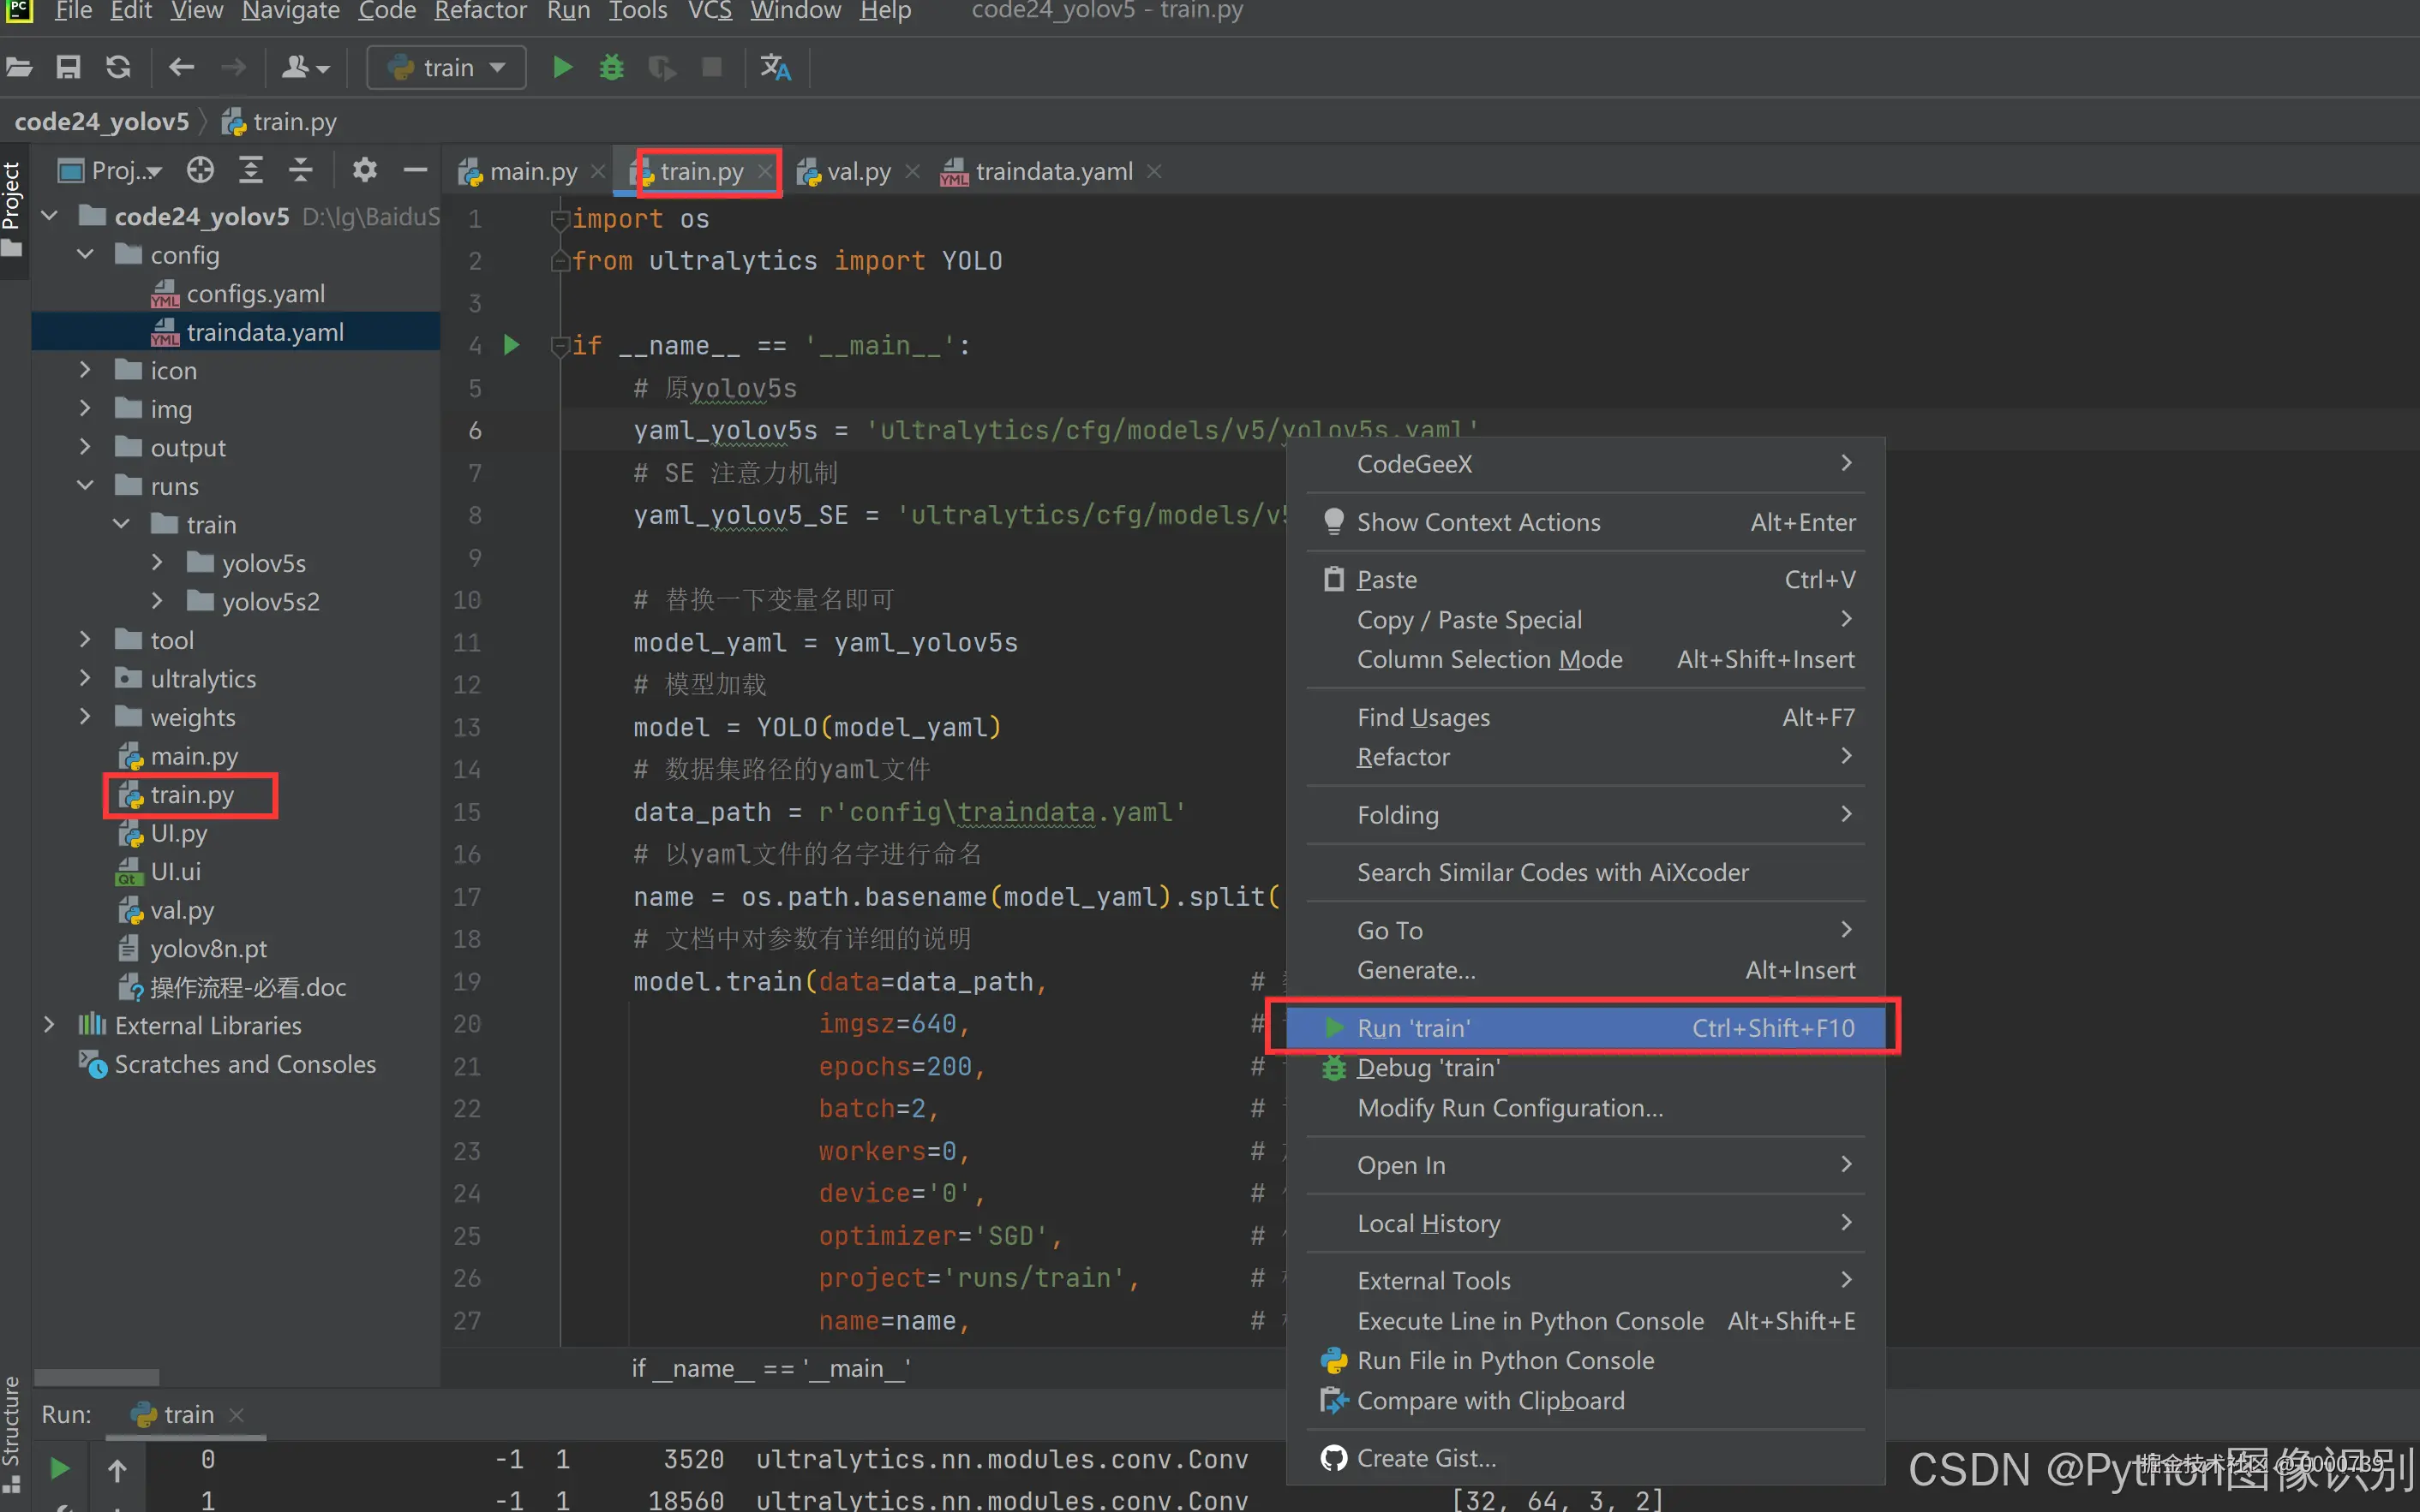Collapse the runs folder in tree

pos(86,486)
